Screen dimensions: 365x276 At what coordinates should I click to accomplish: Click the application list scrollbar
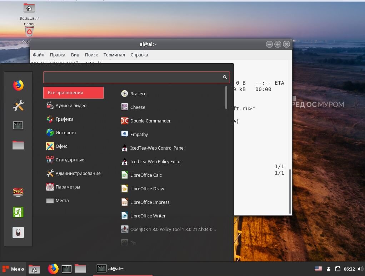click(x=226, y=97)
